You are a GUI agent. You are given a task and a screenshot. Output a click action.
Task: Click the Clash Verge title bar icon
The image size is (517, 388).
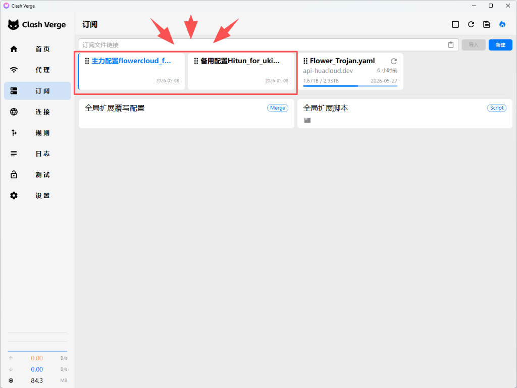(6, 6)
